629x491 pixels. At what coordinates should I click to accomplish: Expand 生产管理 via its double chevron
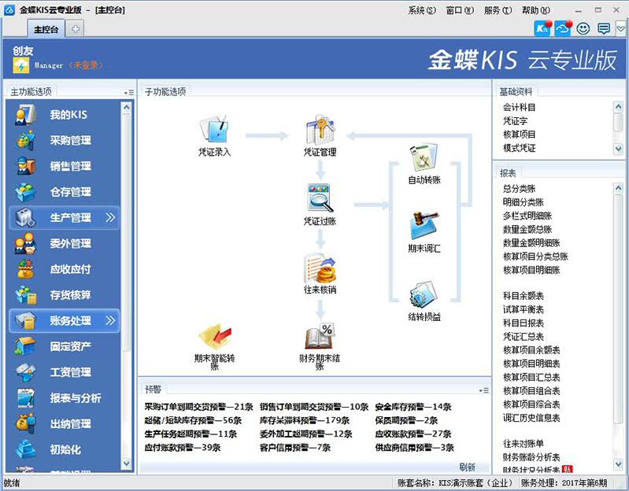pos(110,218)
